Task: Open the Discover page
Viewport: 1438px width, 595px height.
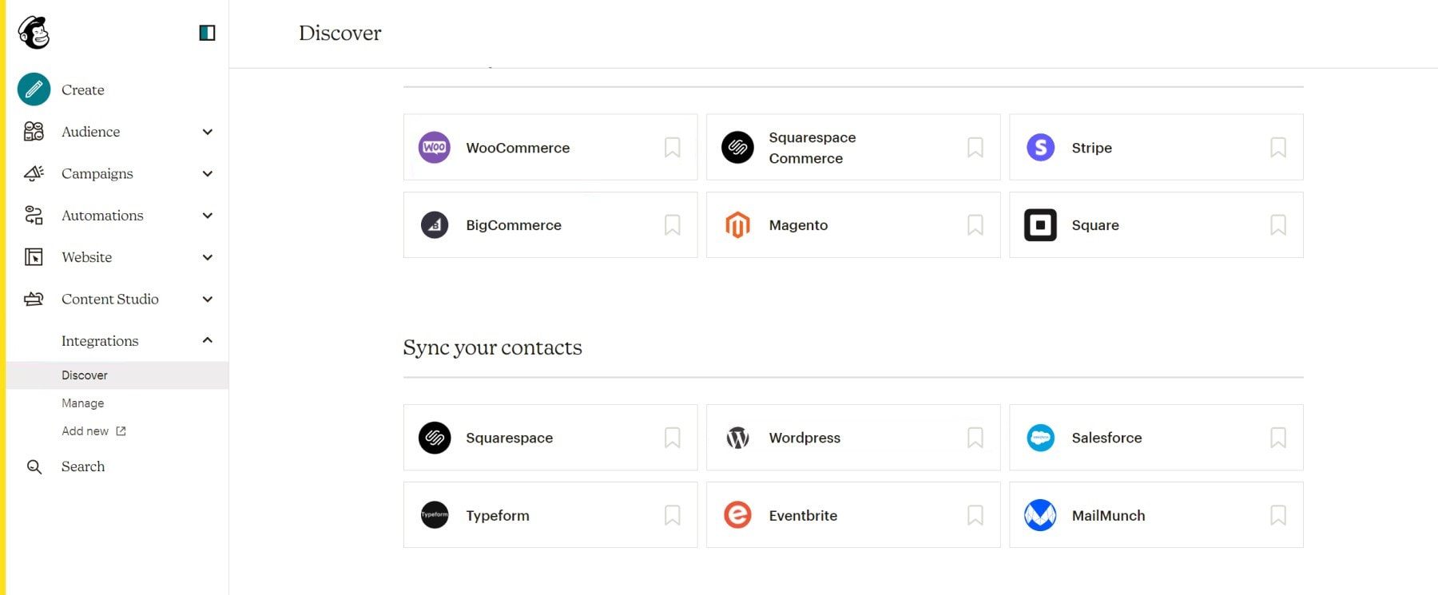Action: pos(84,375)
